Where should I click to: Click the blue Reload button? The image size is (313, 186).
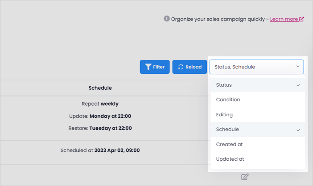[x=189, y=67]
